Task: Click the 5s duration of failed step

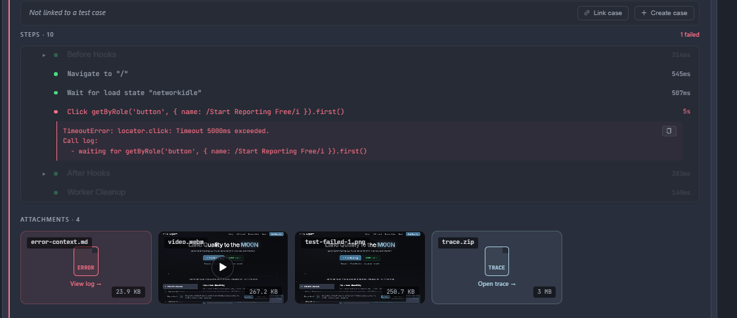Action: (x=686, y=111)
